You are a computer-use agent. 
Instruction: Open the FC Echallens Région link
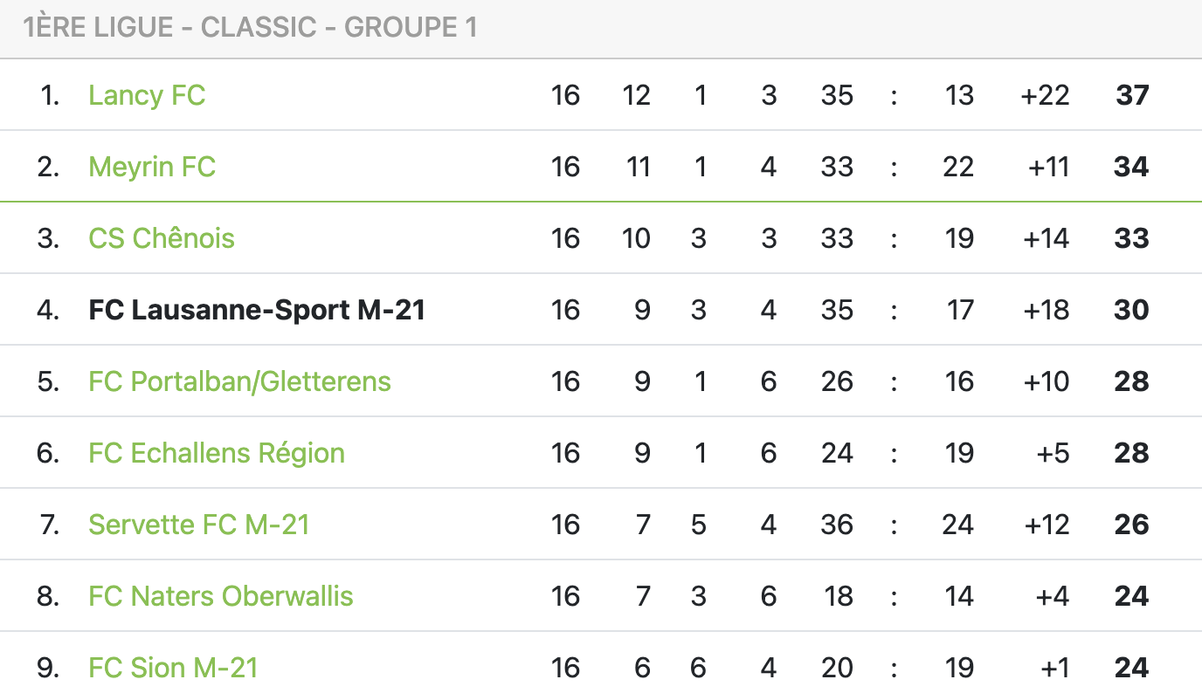point(217,453)
